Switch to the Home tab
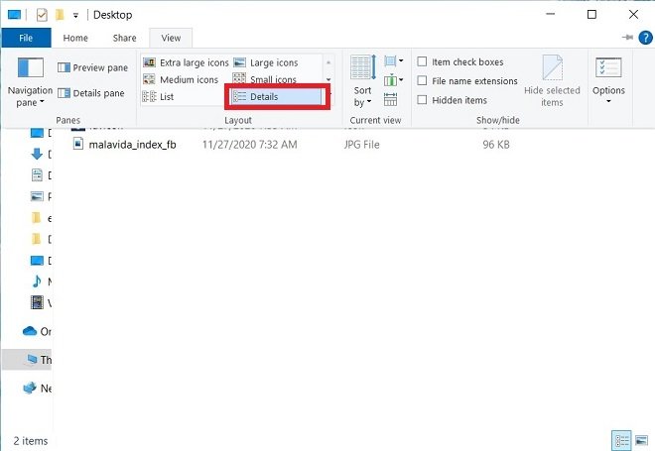 pyautogui.click(x=75, y=38)
